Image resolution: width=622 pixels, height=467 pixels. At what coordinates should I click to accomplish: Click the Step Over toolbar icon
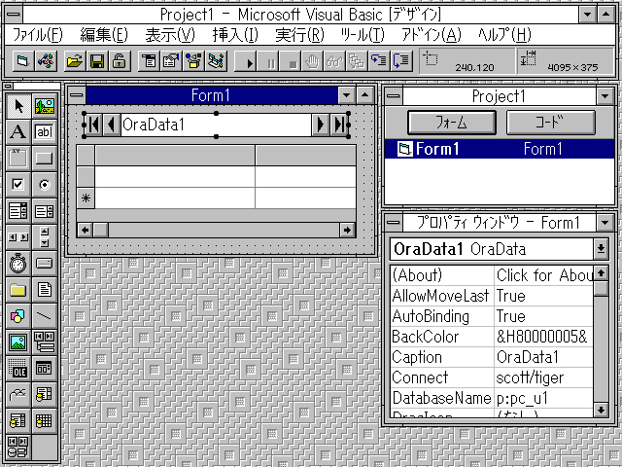point(401,61)
